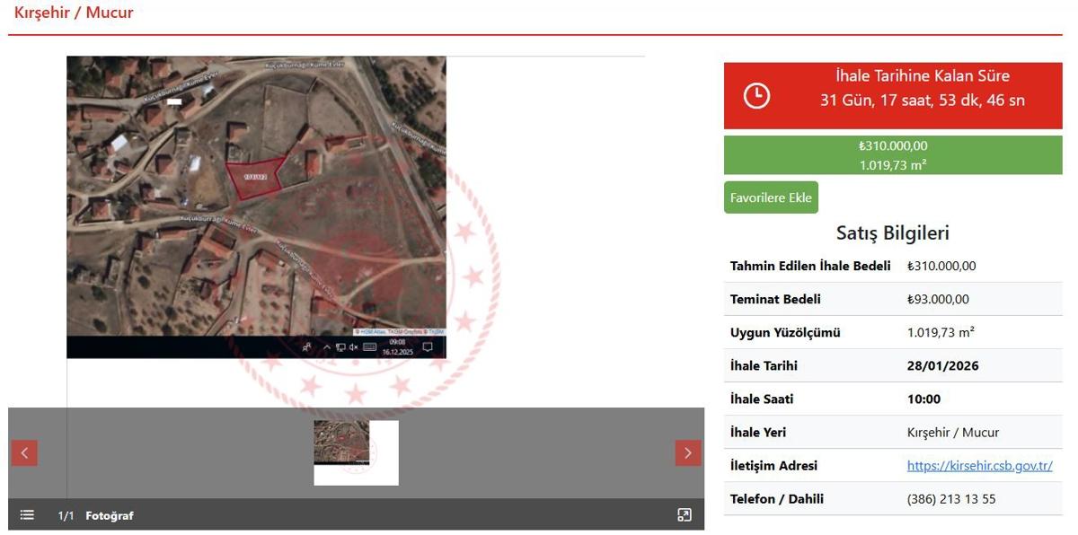Select the Teminat Bedeli value ₺93.000,00
This screenshot has height=535, width=1078.
[x=938, y=300]
